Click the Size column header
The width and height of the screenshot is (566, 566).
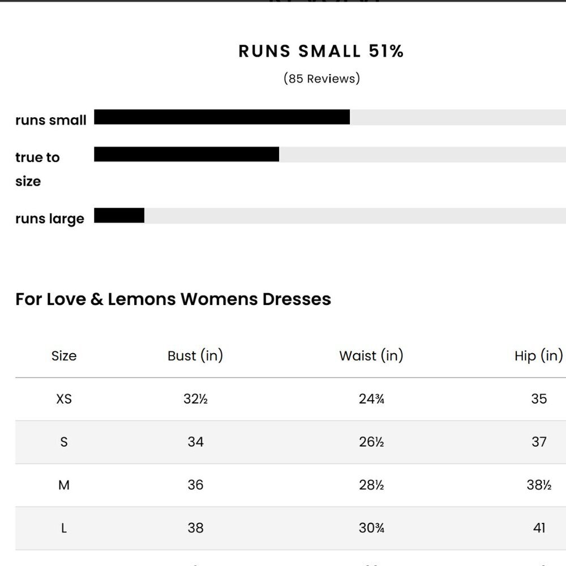[64, 356]
